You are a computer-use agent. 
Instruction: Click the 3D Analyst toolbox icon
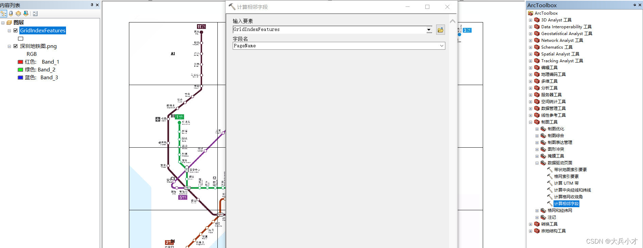coord(537,20)
